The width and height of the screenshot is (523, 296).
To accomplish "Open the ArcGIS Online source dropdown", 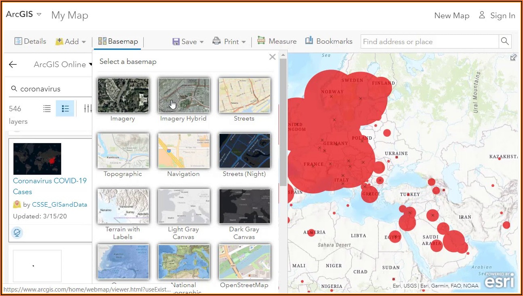I will [63, 64].
